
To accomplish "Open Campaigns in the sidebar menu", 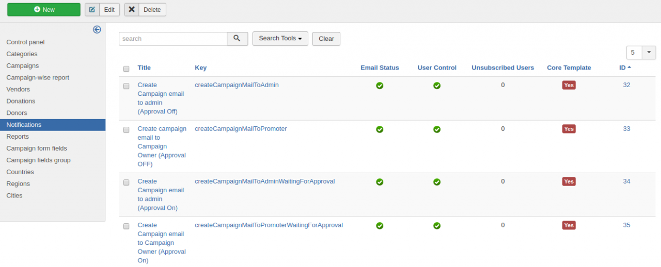I will tap(23, 66).
